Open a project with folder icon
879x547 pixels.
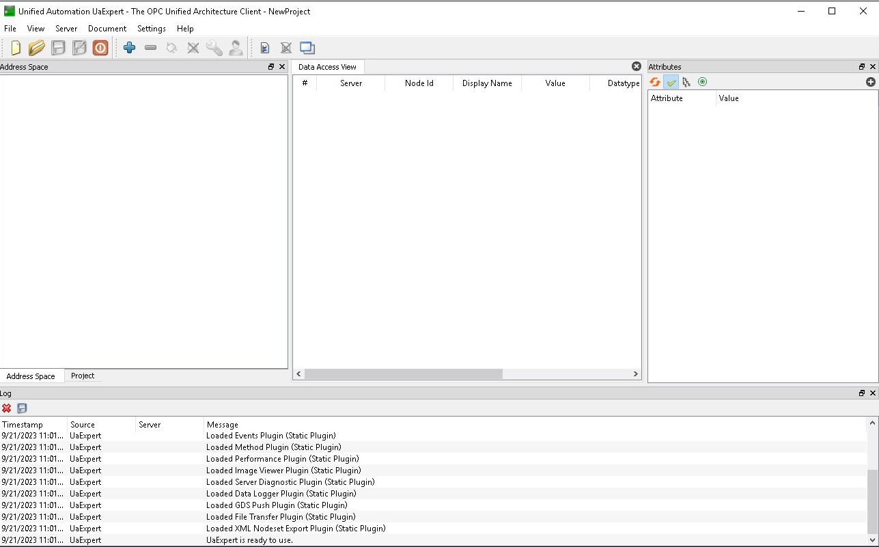click(x=37, y=48)
